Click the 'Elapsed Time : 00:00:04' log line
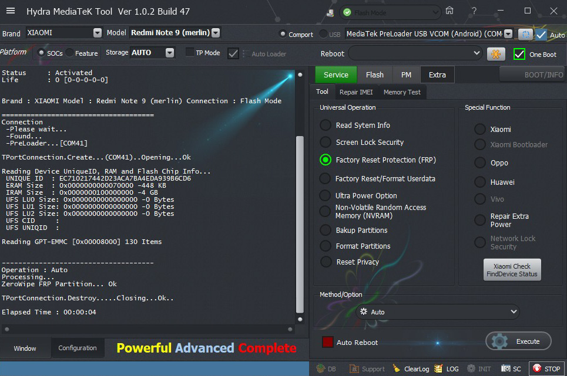Viewport: 567px width, 376px height. (x=49, y=312)
